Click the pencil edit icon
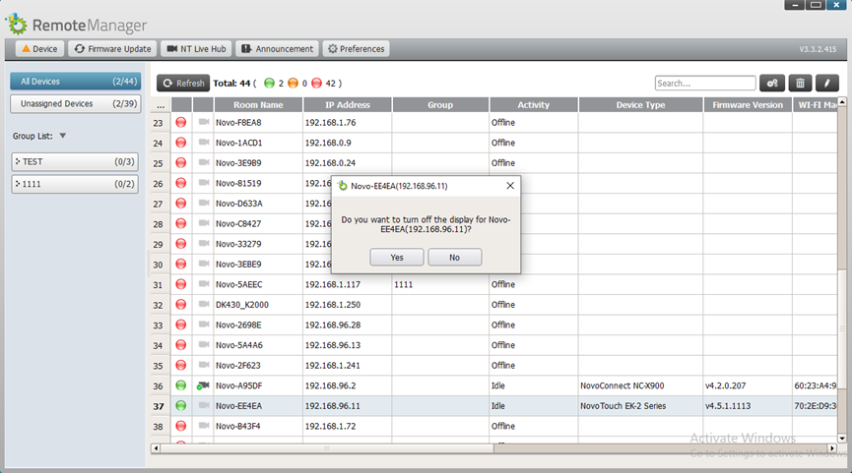This screenshot has height=473, width=852. [x=827, y=83]
